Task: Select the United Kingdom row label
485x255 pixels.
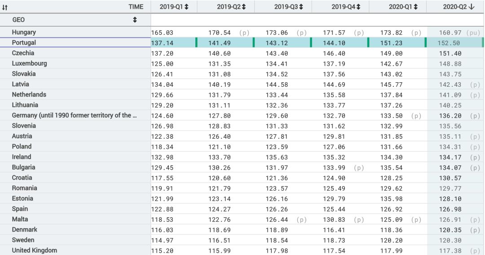Action: click(34, 251)
